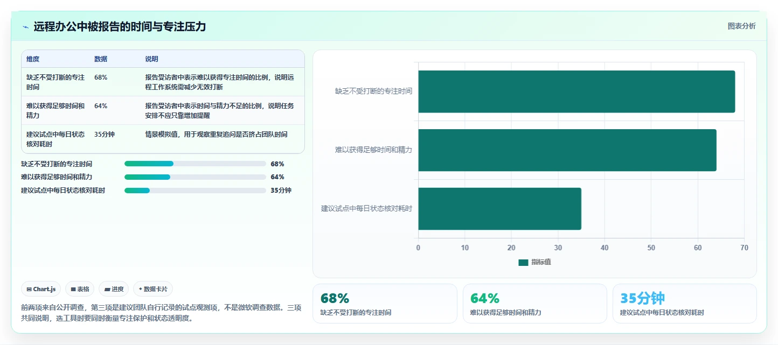Click table cell 35分钟 in data column
The width and height of the screenshot is (778, 345).
click(x=105, y=135)
